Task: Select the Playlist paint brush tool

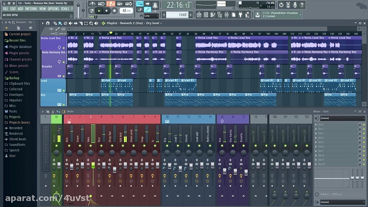Action: click(60, 23)
